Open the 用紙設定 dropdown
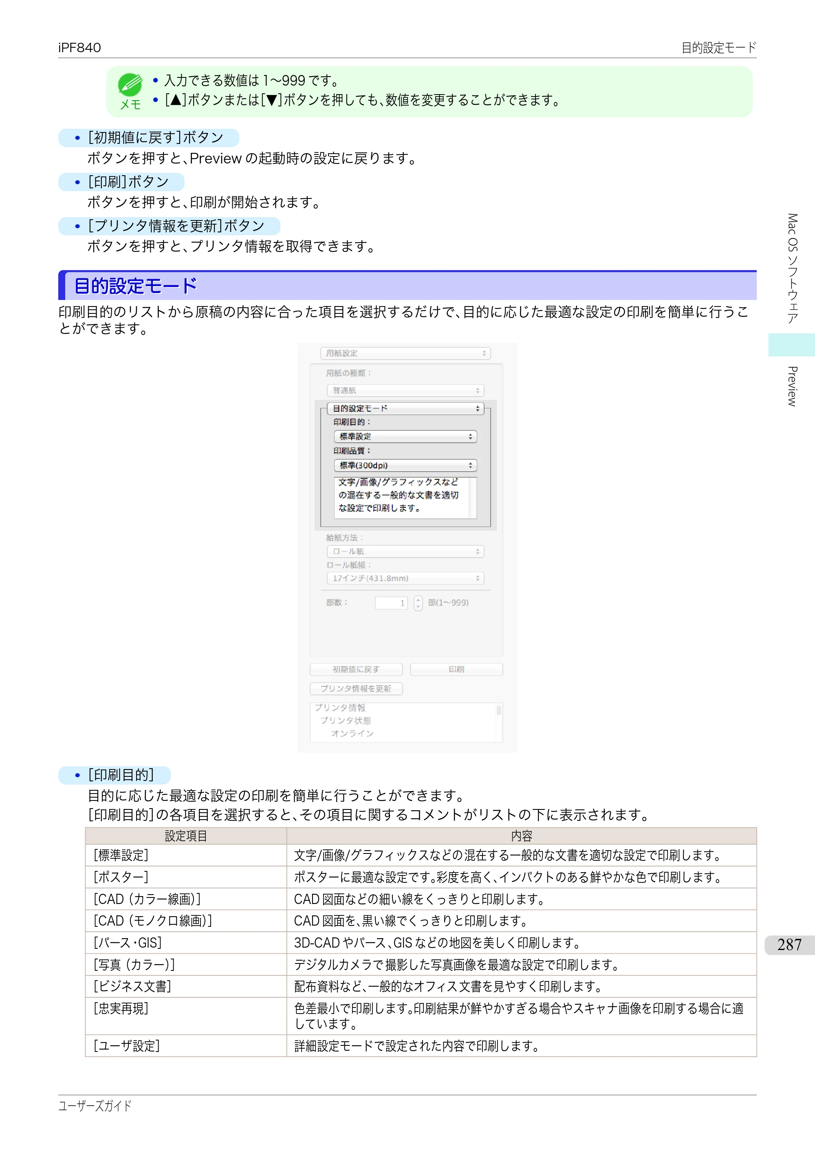 click(405, 353)
